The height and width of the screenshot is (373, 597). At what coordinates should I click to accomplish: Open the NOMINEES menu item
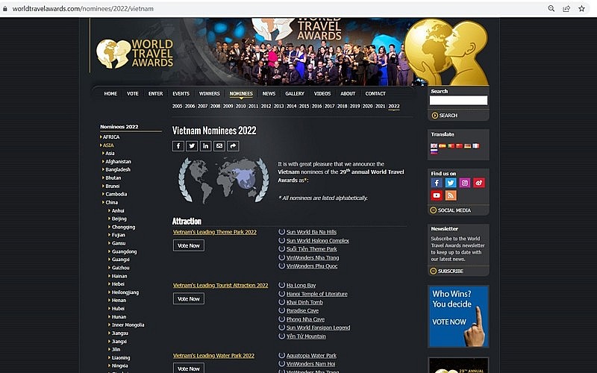pos(241,94)
